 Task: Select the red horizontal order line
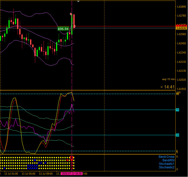88,26
